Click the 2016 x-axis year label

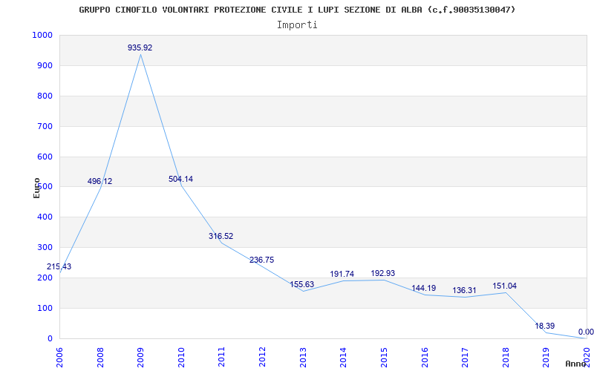424,357
